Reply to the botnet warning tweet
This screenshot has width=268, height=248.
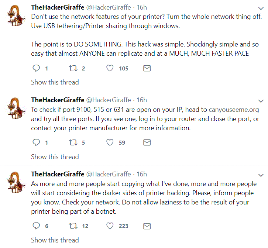coord(36,226)
